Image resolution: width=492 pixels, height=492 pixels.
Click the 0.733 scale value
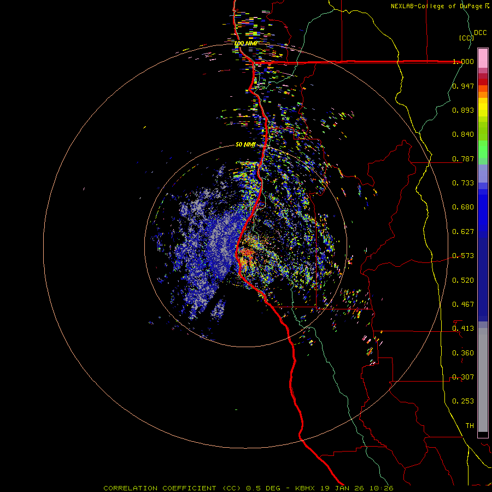pos(463,183)
